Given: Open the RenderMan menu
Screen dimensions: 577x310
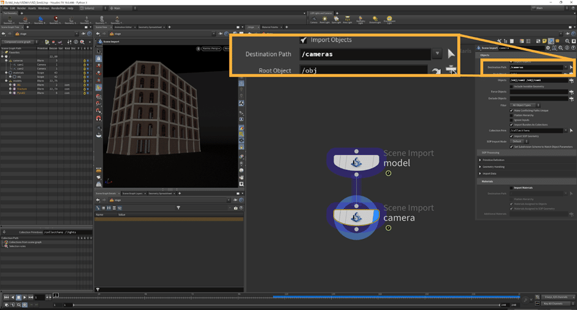Looking at the screenshot, I should [59, 9].
